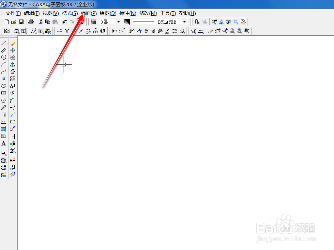Select the Circle drawing tool
The image size is (334, 250).
[x=4, y=57]
